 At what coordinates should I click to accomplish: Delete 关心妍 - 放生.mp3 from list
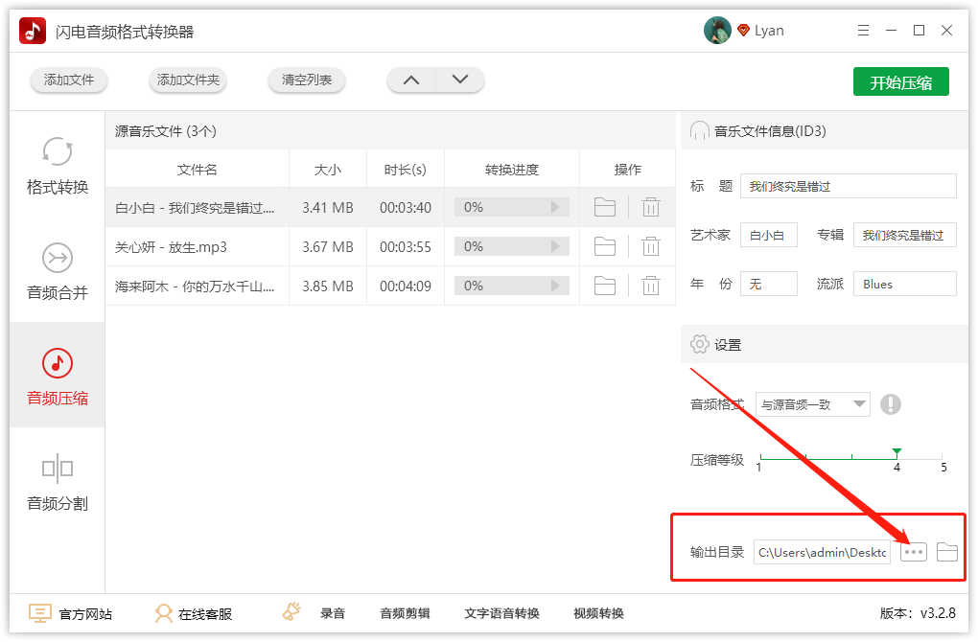(x=651, y=246)
